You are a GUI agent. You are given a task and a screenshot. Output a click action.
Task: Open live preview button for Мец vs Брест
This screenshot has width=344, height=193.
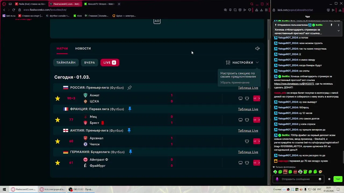click(x=257, y=120)
